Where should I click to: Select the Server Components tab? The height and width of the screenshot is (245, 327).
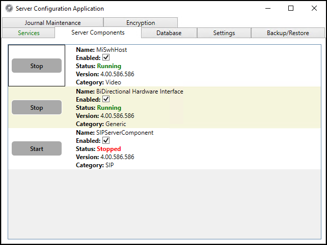[x=98, y=33]
